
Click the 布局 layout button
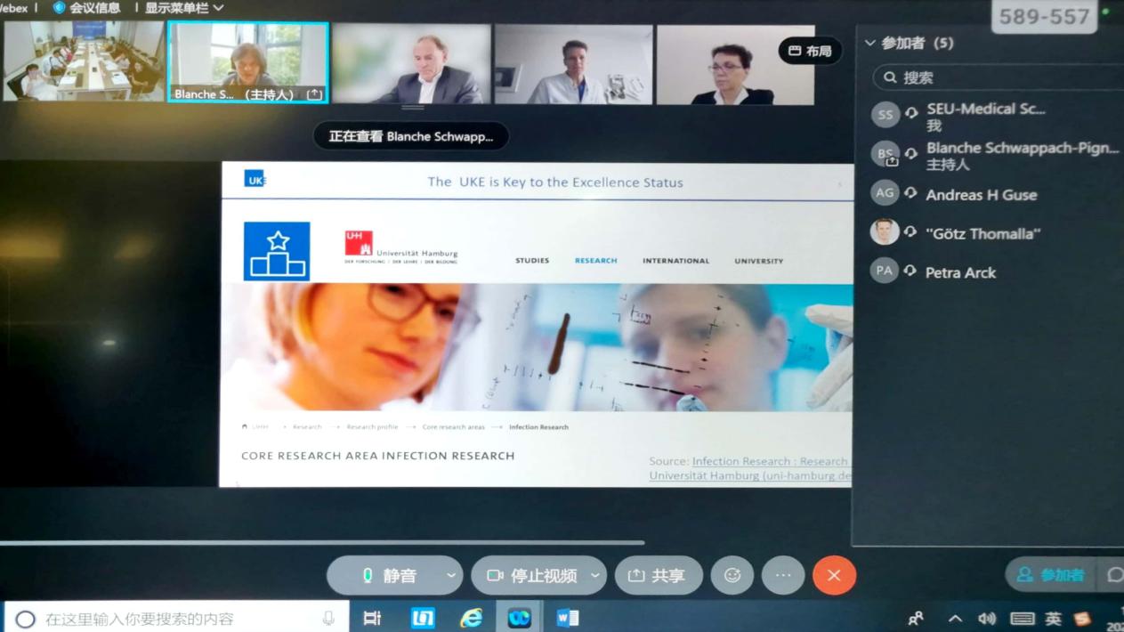810,51
